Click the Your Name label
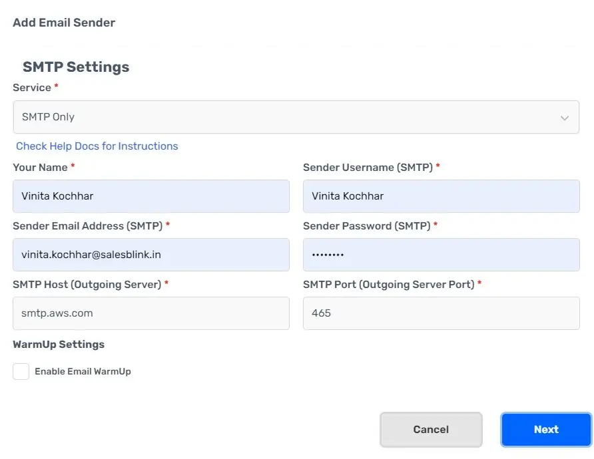This screenshot has width=594, height=459. coord(40,167)
